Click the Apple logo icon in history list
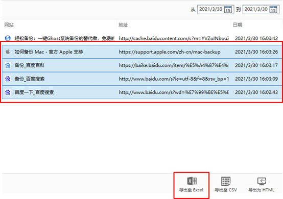Image resolution: width=283 pixels, height=199 pixels. [8, 52]
